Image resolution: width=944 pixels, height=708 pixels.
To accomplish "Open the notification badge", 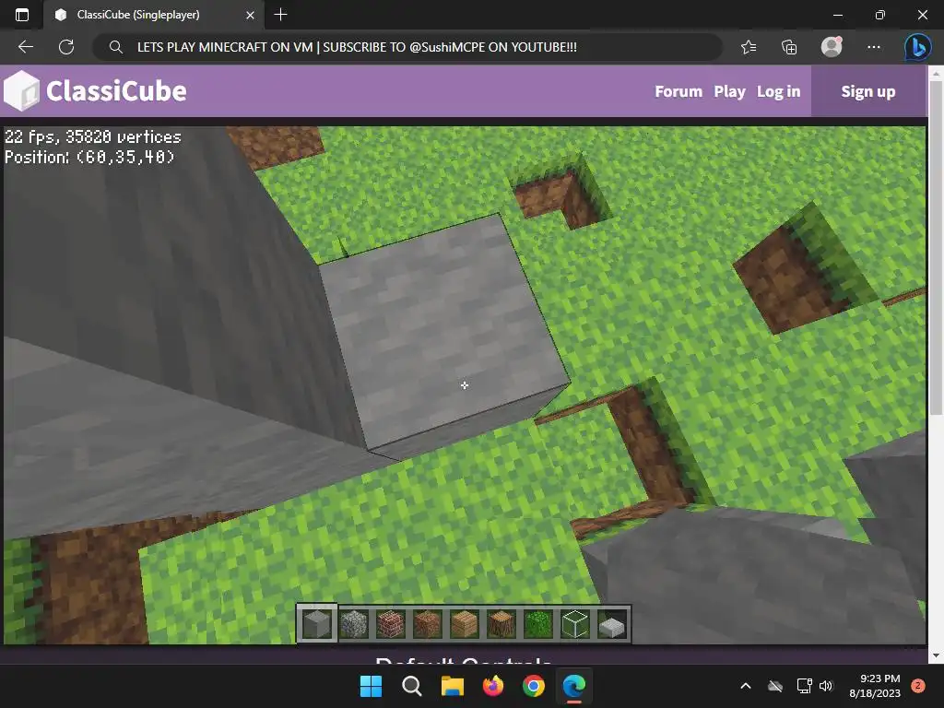I will (918, 686).
